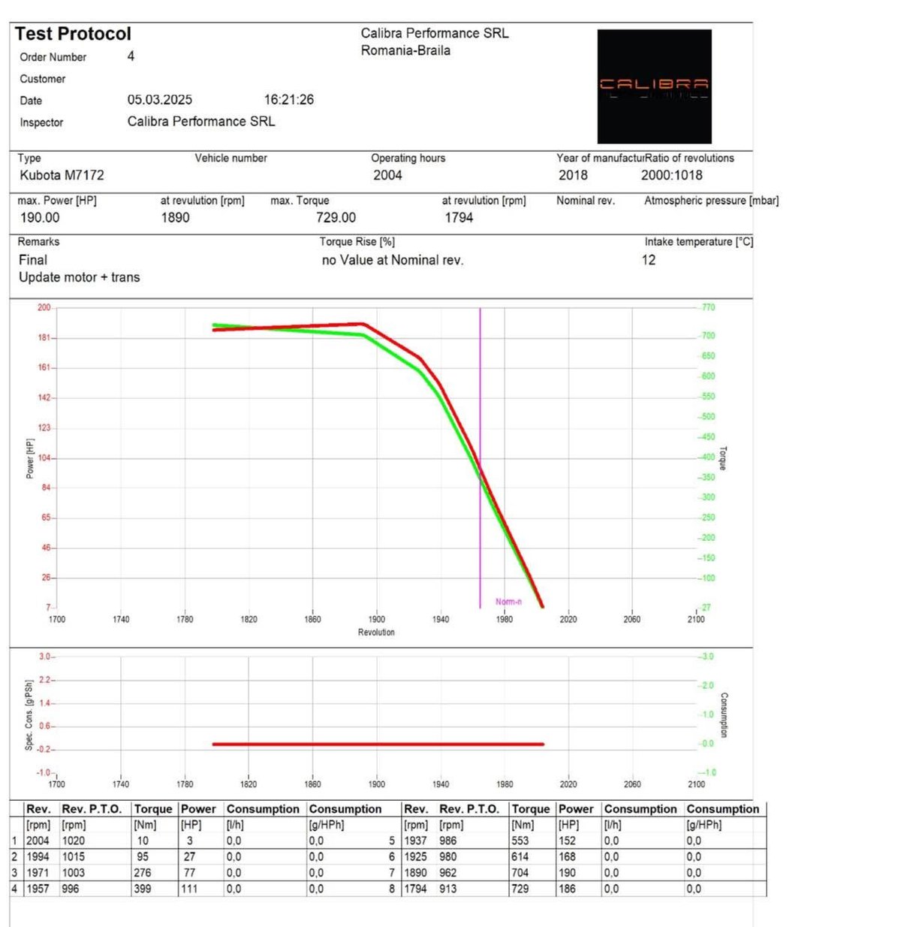Click "Romania-Braila" in the header
The image size is (901, 927).
point(405,51)
